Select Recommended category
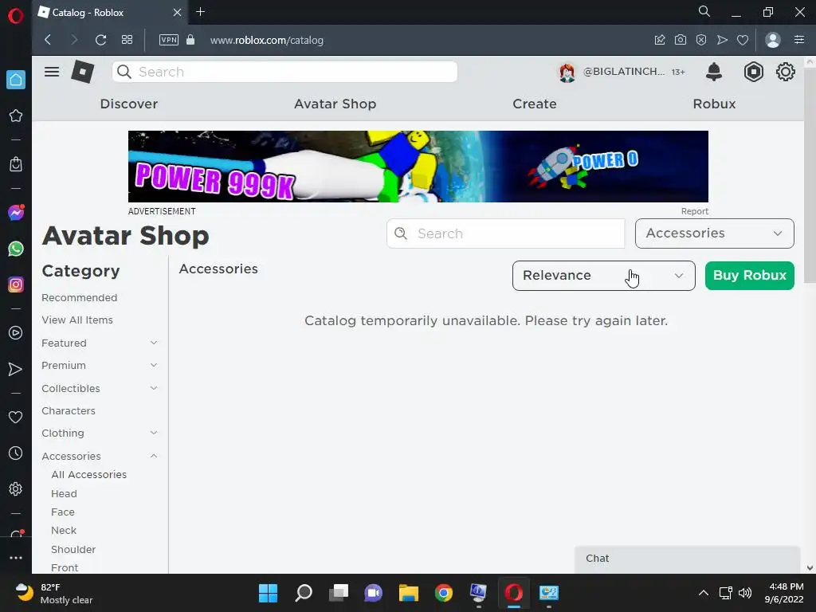The height and width of the screenshot is (612, 816). (79, 298)
